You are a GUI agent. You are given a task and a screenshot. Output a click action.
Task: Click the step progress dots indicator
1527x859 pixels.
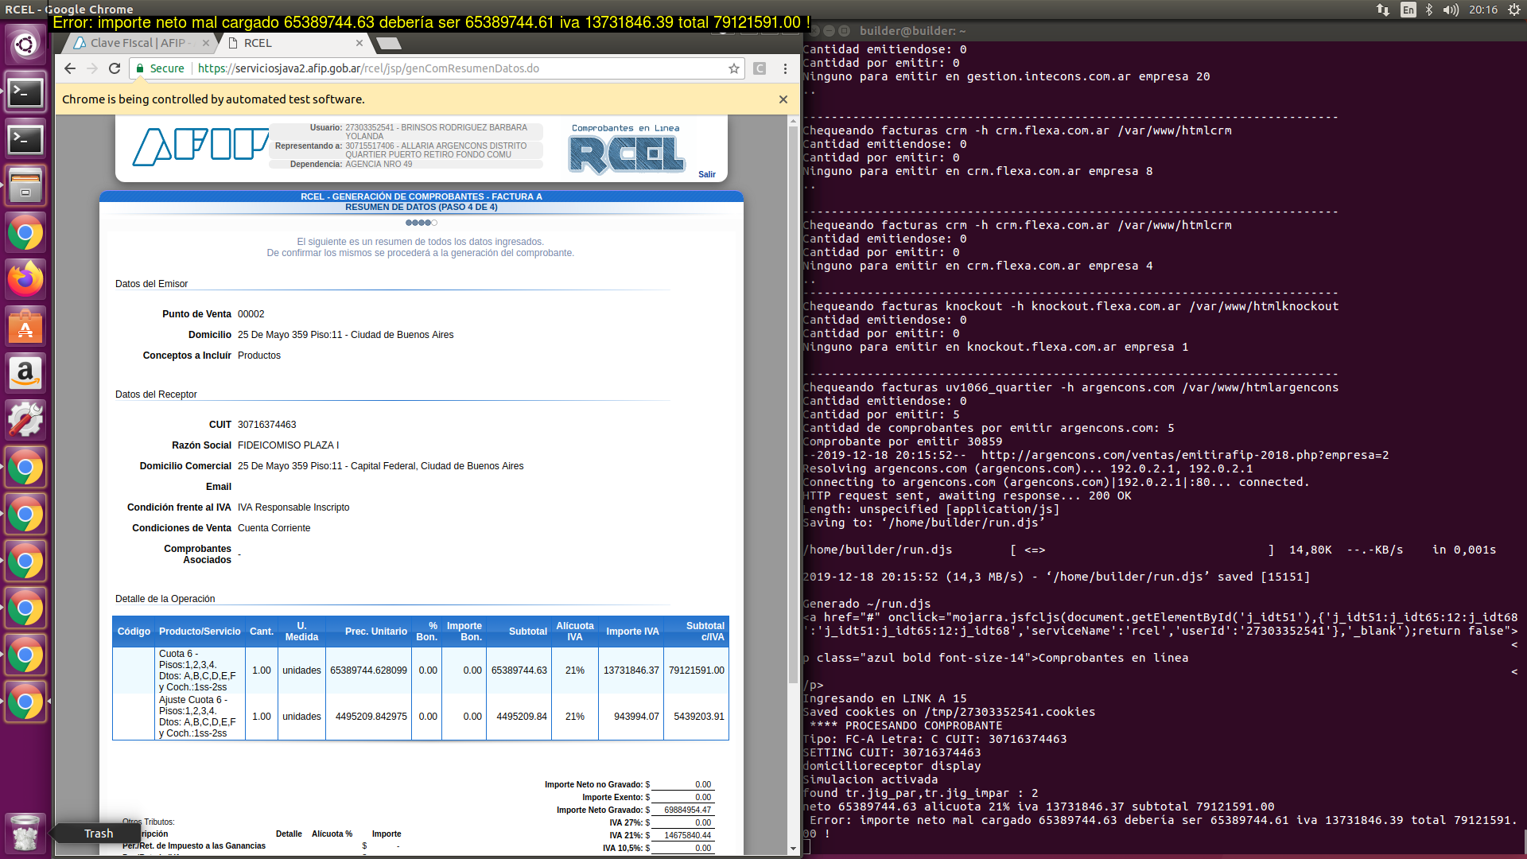click(x=422, y=223)
